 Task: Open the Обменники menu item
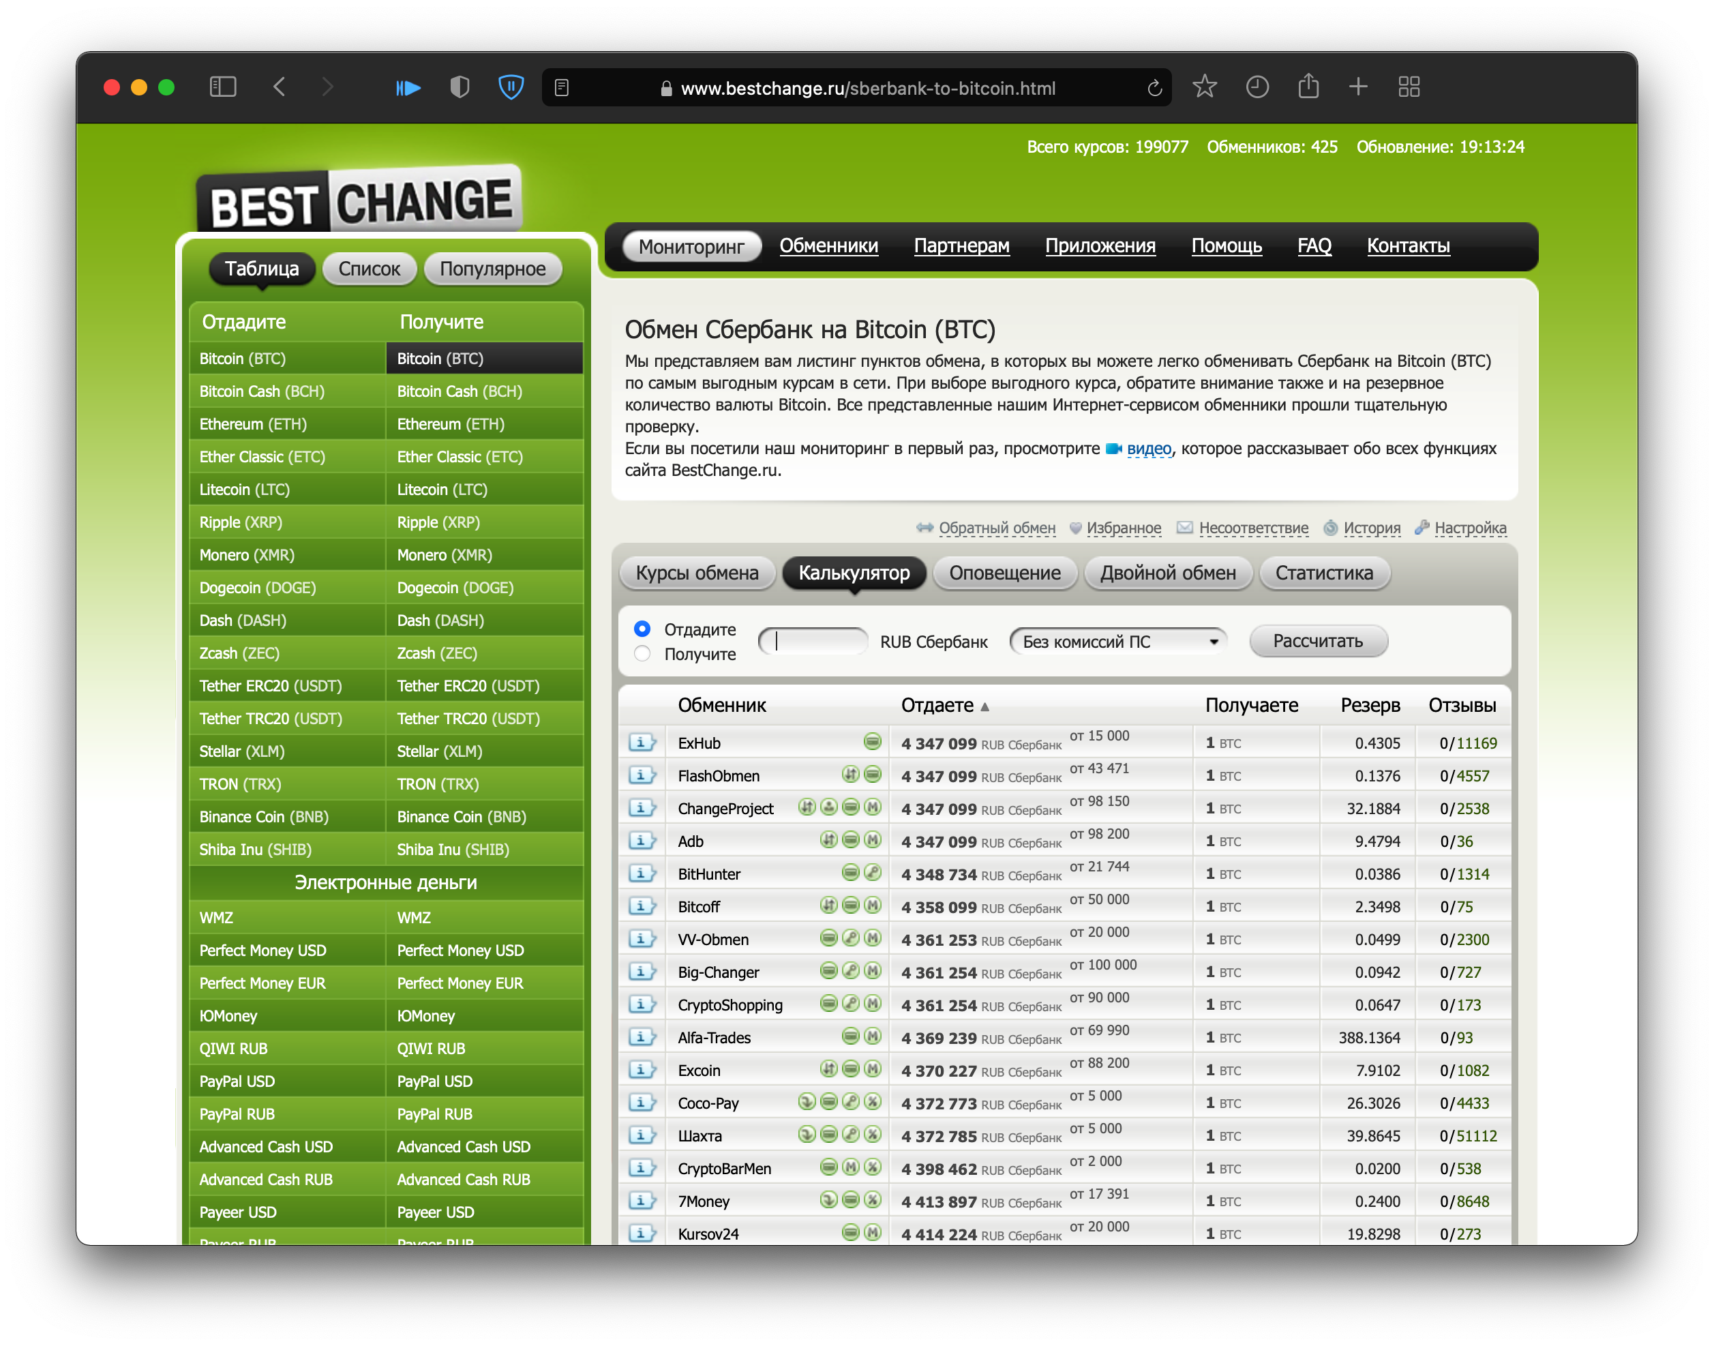point(829,245)
